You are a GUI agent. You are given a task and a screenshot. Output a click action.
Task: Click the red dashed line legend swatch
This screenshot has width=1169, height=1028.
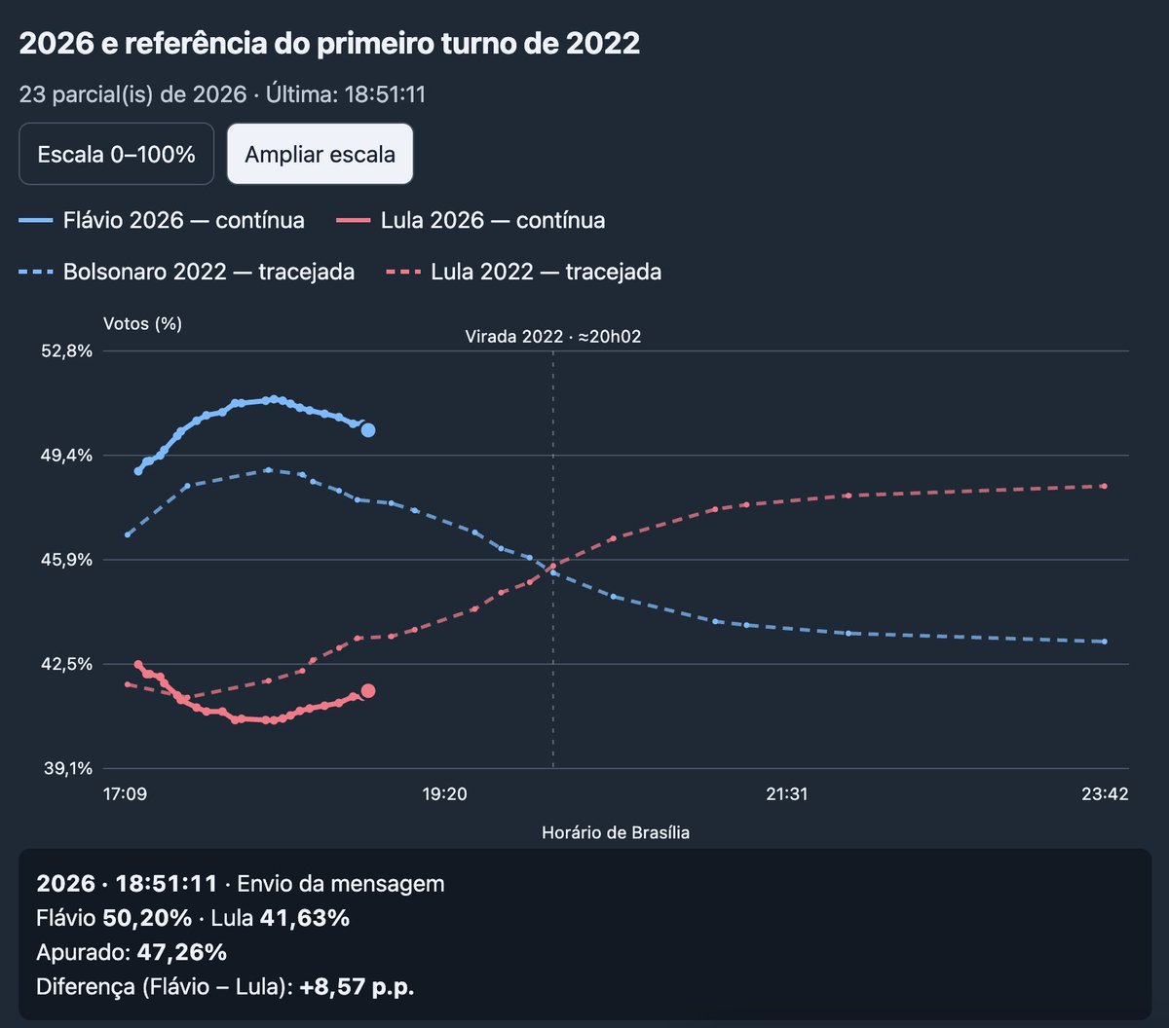[x=402, y=273]
